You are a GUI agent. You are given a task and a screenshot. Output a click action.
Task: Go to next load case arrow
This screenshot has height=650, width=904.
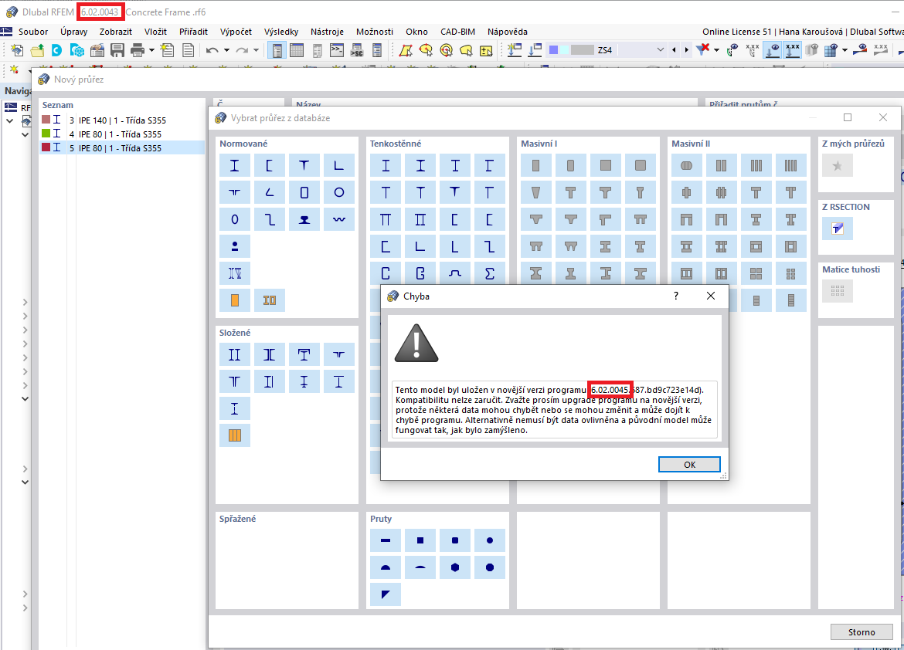pos(686,50)
